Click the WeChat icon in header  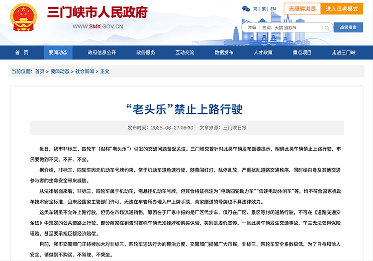point(246,9)
